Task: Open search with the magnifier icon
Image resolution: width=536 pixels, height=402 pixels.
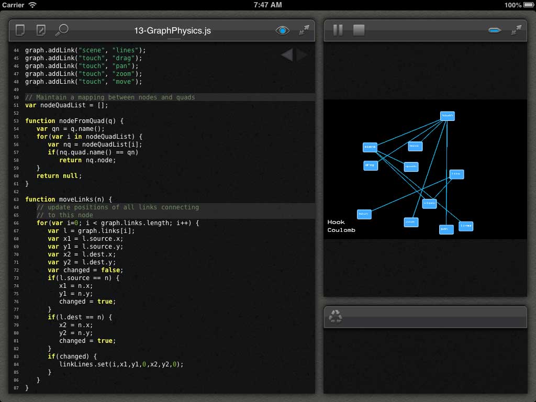Action: pyautogui.click(x=62, y=30)
